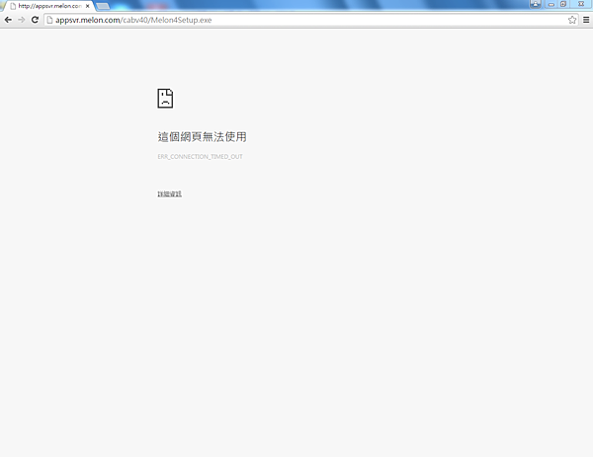Go back to the previous page

pos(8,20)
